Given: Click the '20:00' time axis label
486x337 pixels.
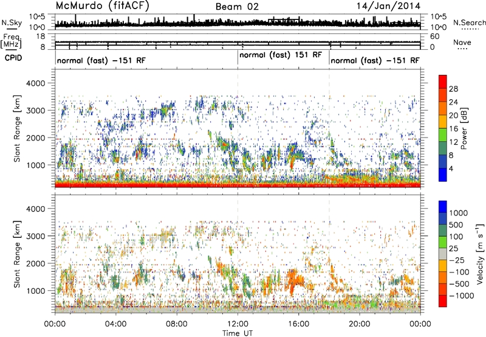Looking at the screenshot, I should [360, 324].
